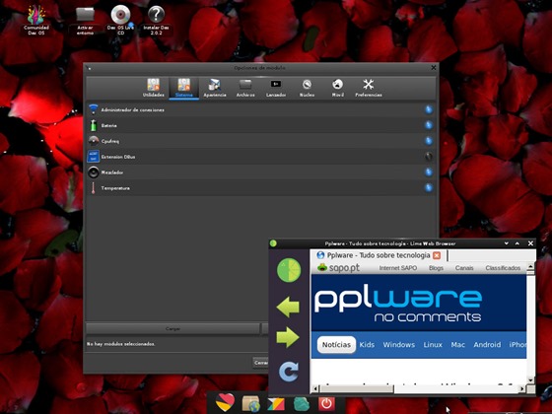Open the sapo.pt logo link

tap(338, 268)
